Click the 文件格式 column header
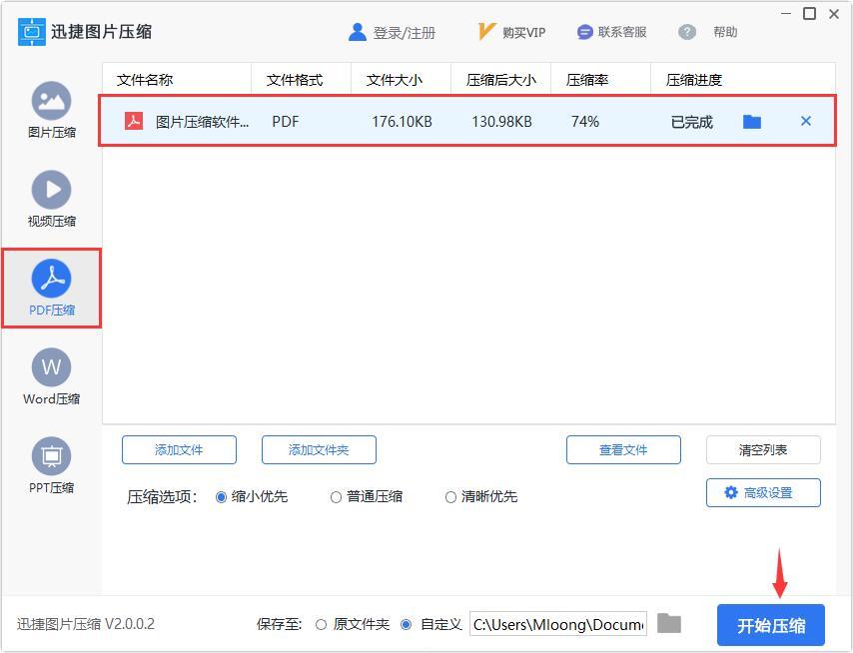This screenshot has height=653, width=853. pos(295,80)
